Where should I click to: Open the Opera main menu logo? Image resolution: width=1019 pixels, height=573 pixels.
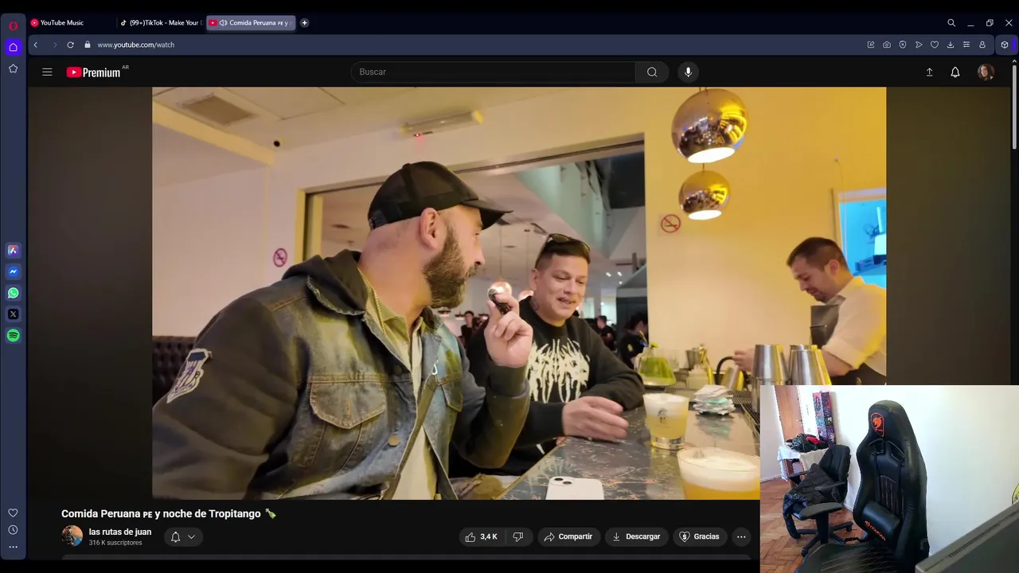pos(13,25)
